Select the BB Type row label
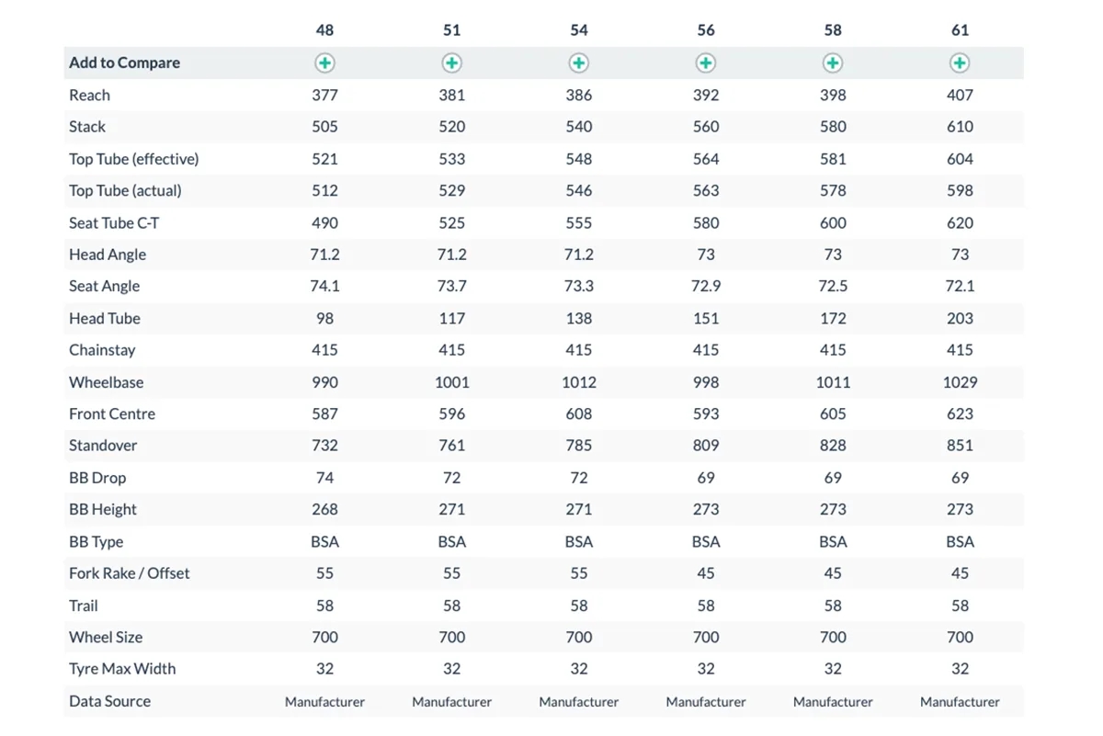Screen dimensions: 1103x736 (96, 541)
